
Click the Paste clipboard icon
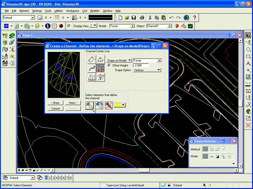[x=164, y=18]
